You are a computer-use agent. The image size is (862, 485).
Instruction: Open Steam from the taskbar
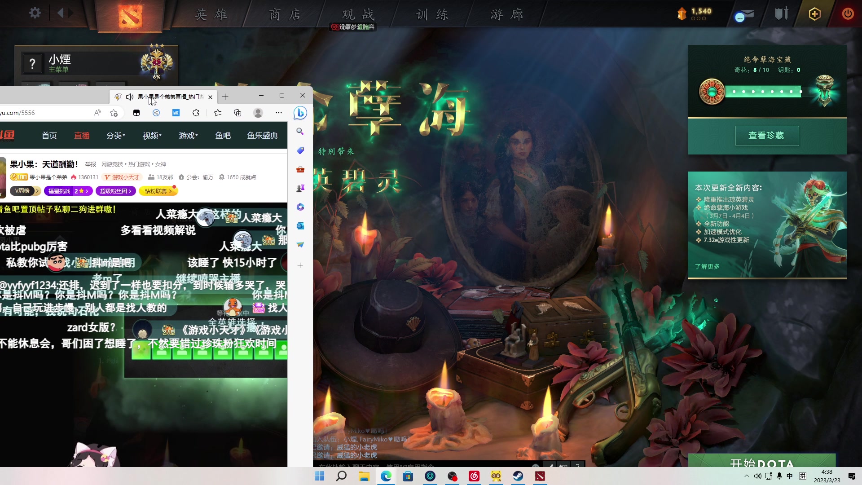[x=518, y=476]
